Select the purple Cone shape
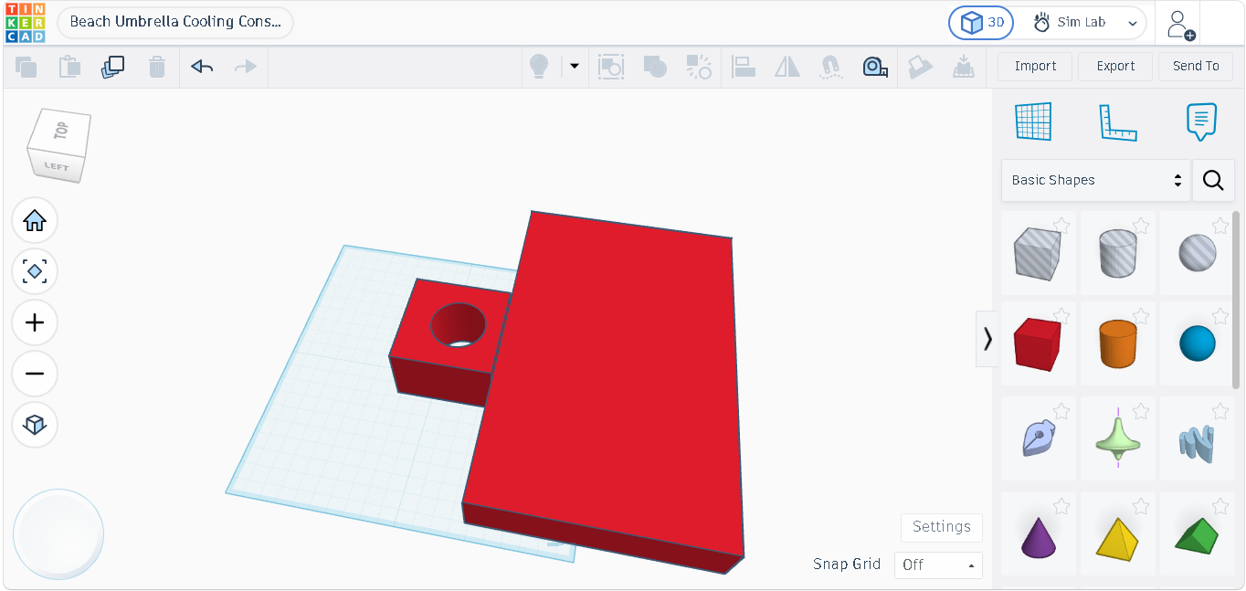The image size is (1246, 591). pyautogui.click(x=1037, y=538)
